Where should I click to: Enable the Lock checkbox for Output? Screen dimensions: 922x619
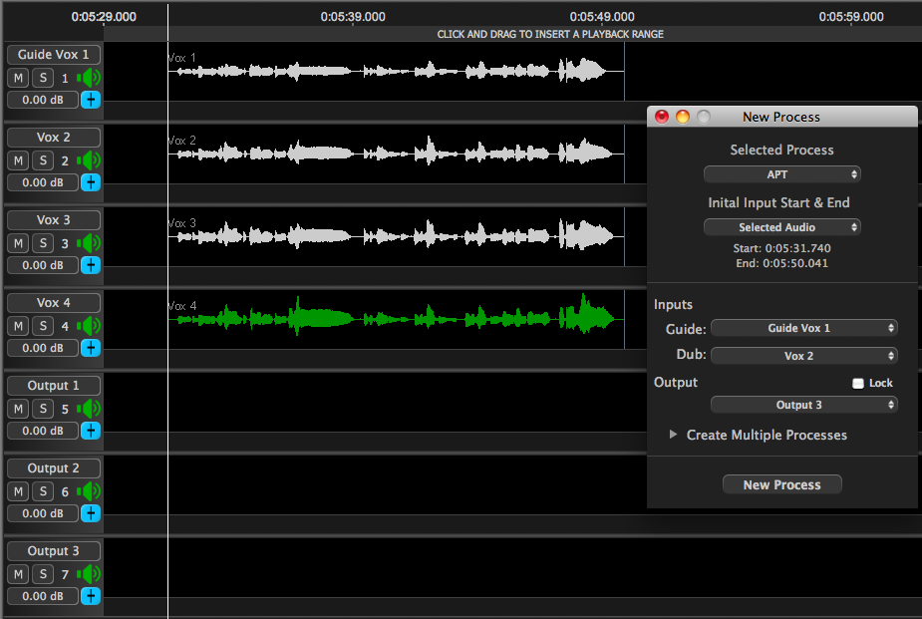coord(858,383)
